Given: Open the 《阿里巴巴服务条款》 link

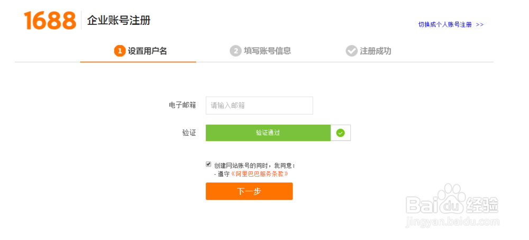Looking at the screenshot, I should point(260,174).
